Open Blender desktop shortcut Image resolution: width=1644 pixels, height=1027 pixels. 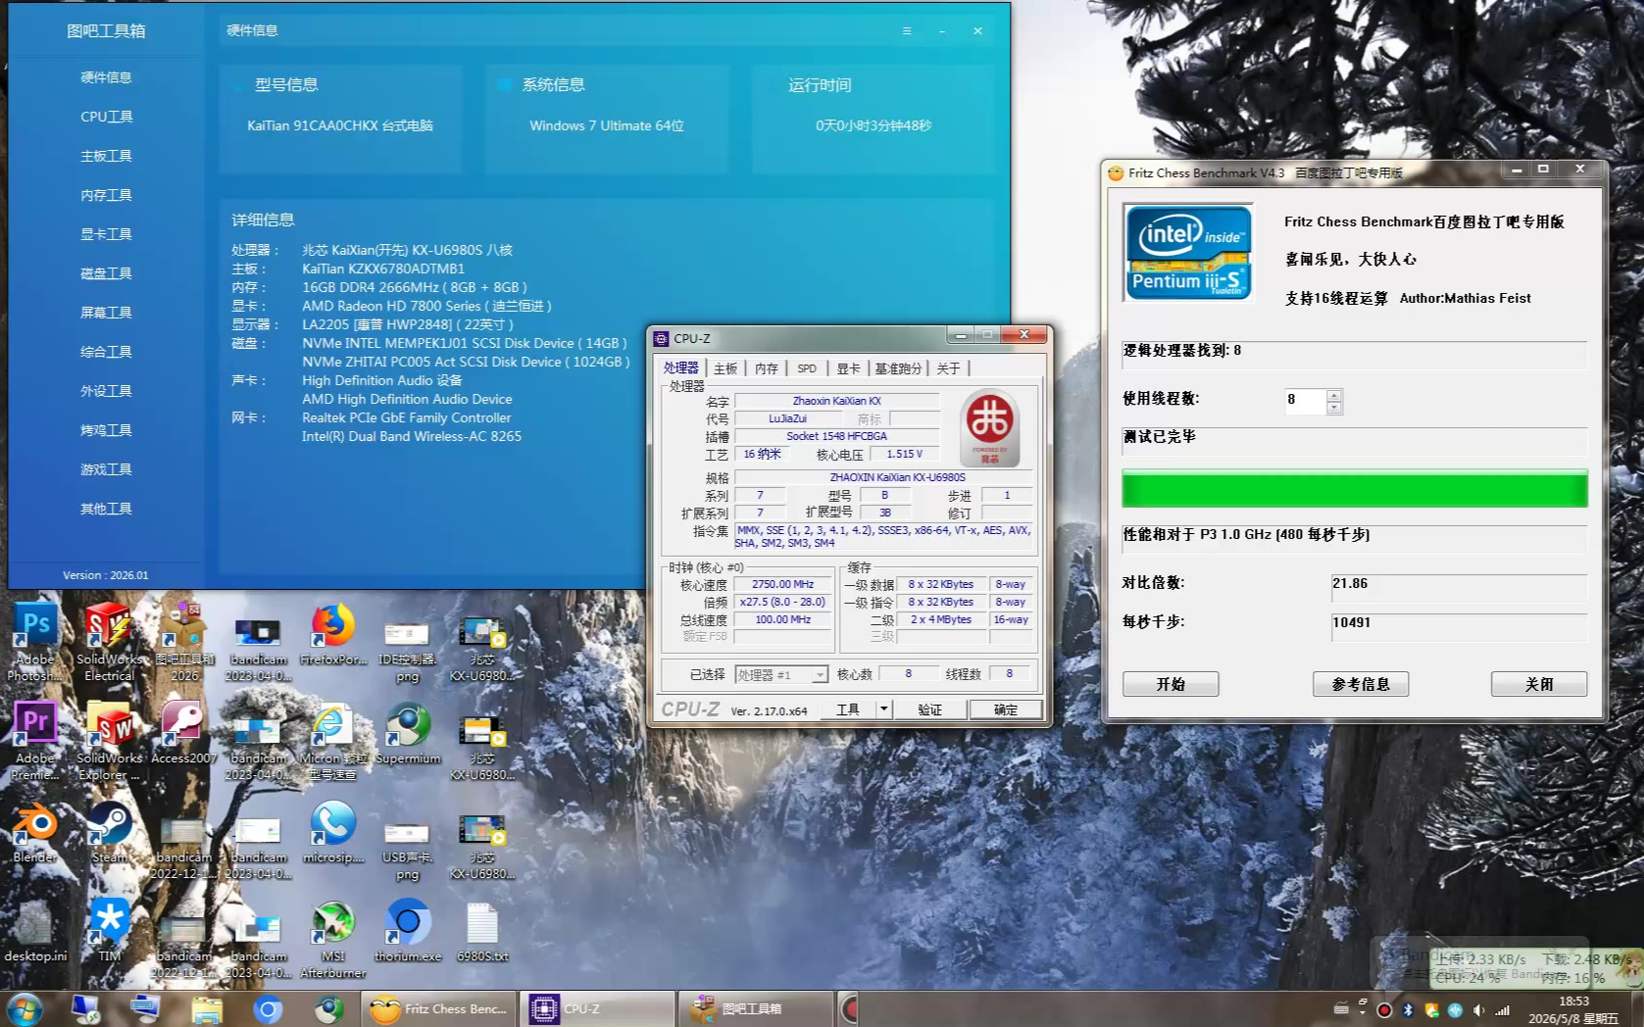[35, 833]
